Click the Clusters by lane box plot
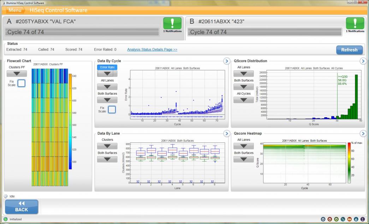The height and width of the screenshot is (224, 369). click(178, 163)
